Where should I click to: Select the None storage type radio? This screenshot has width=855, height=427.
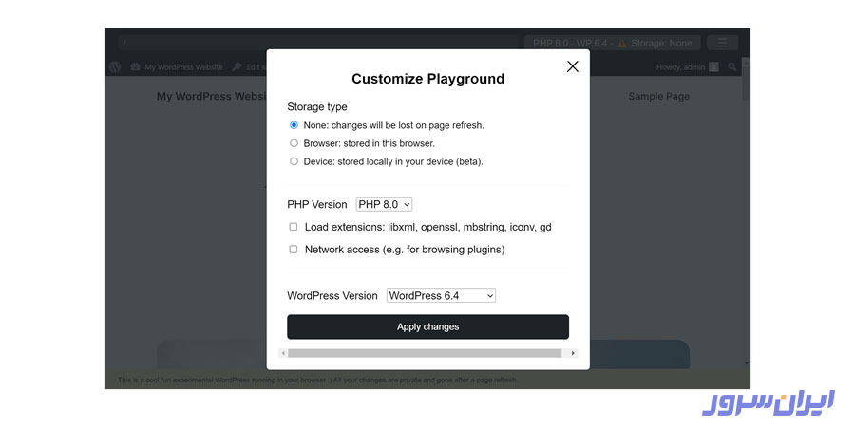[294, 125]
